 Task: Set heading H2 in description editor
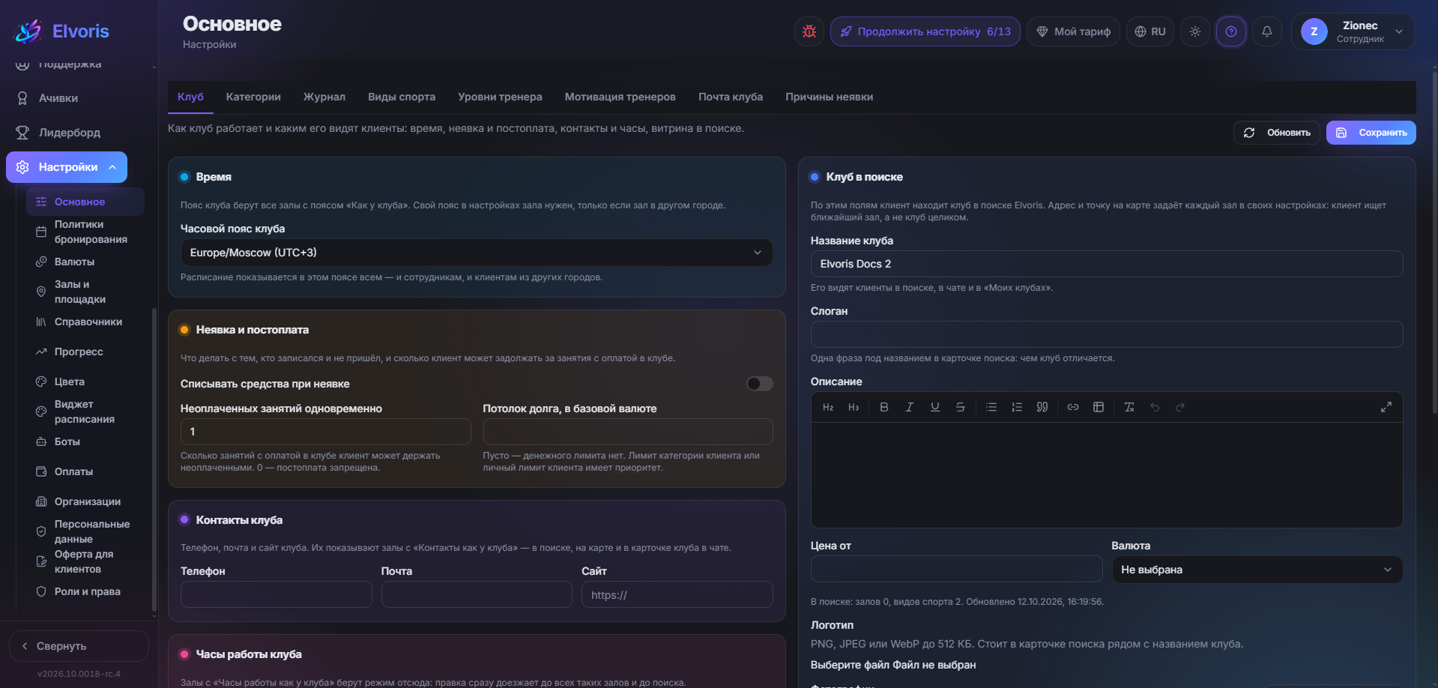828,407
